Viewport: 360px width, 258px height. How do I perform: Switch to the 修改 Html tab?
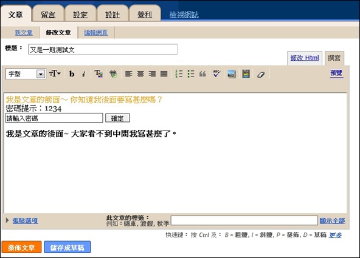coord(305,58)
